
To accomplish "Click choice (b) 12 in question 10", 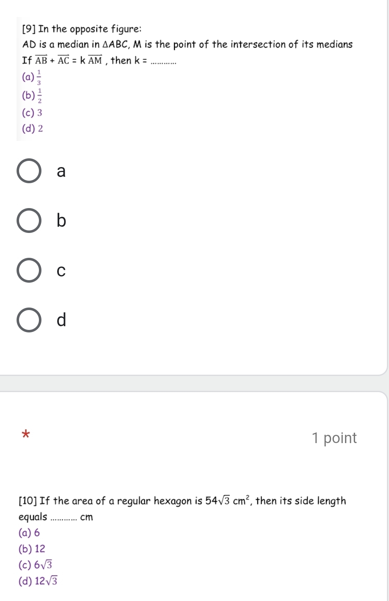I will coord(32,549).
